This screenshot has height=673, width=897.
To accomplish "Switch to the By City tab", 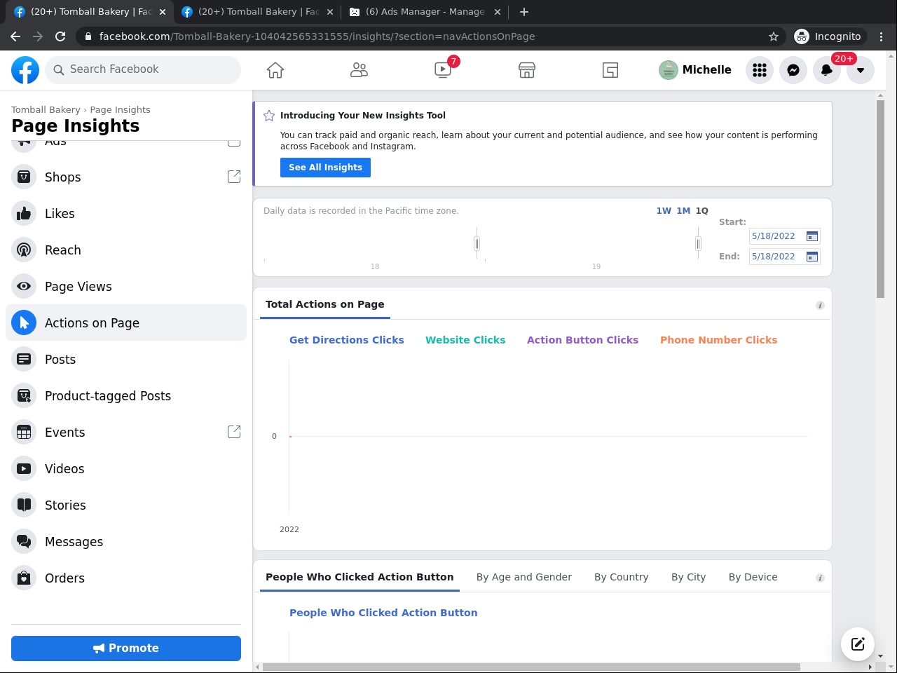I will point(688,577).
